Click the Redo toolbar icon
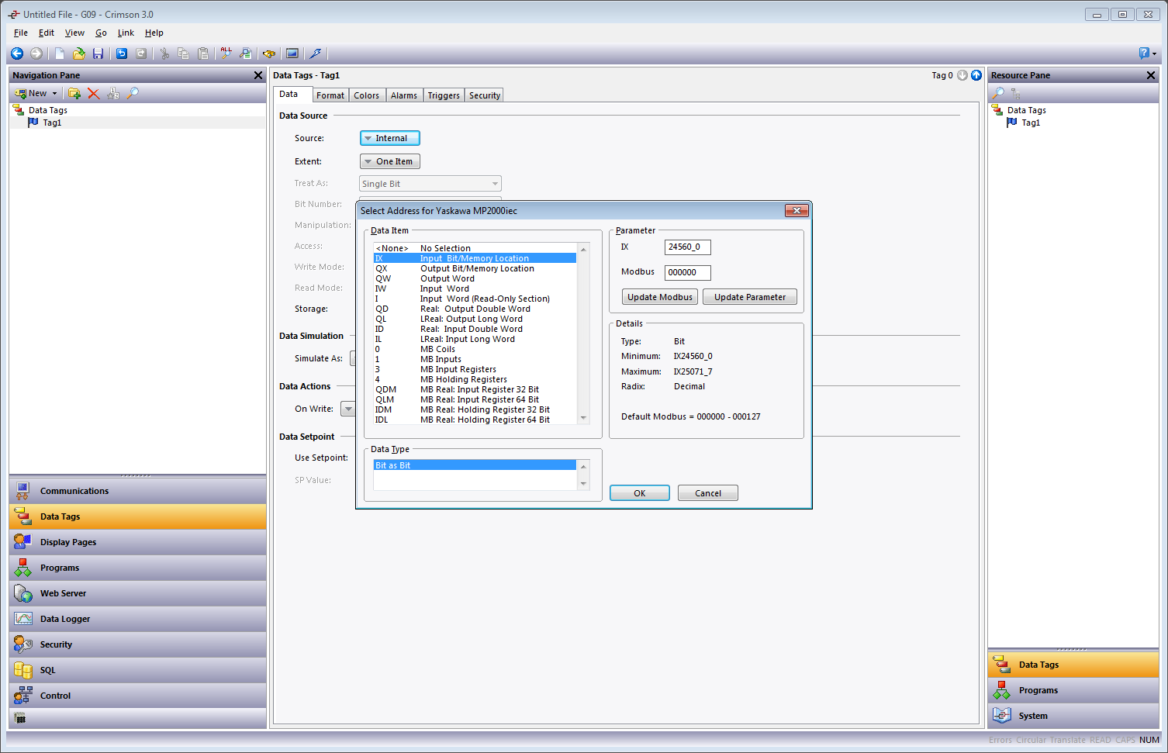 click(x=141, y=54)
